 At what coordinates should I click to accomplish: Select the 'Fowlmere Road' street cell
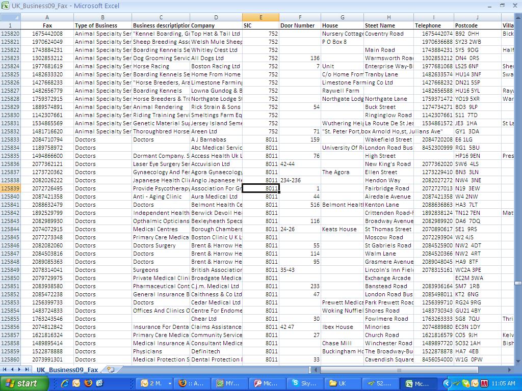(388, 319)
